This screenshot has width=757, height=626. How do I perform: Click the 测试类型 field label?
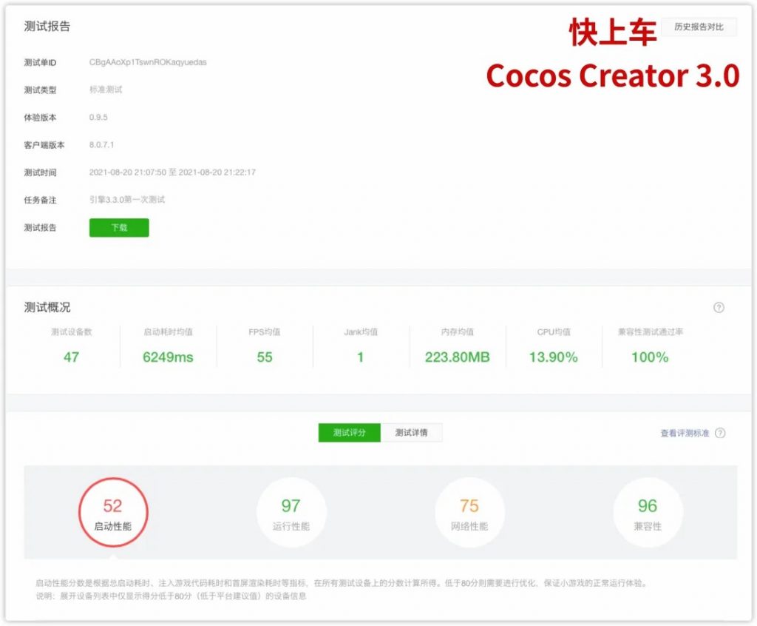pos(40,90)
